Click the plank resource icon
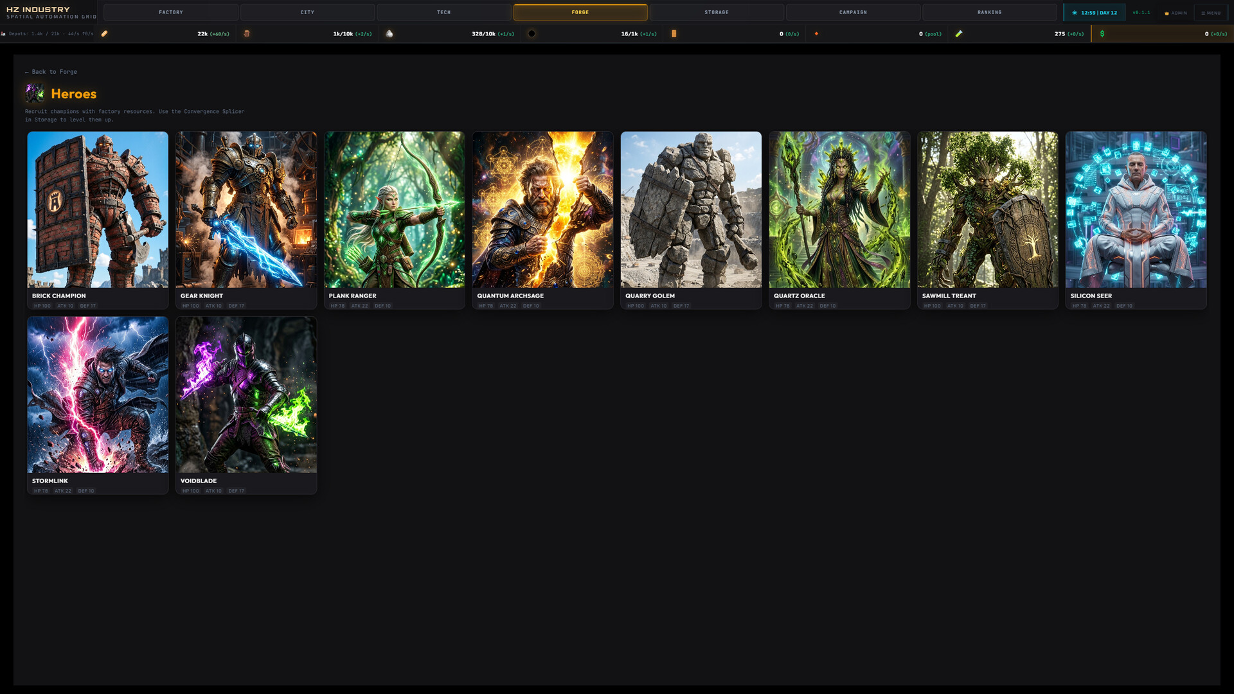 [104, 33]
